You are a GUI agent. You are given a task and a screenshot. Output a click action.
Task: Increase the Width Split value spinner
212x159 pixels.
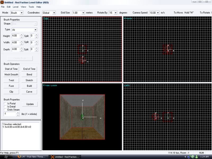pos(36,42)
